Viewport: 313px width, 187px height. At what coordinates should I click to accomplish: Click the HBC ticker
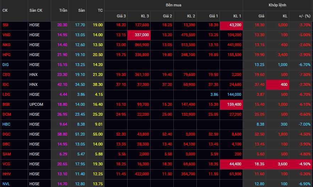click(6, 125)
